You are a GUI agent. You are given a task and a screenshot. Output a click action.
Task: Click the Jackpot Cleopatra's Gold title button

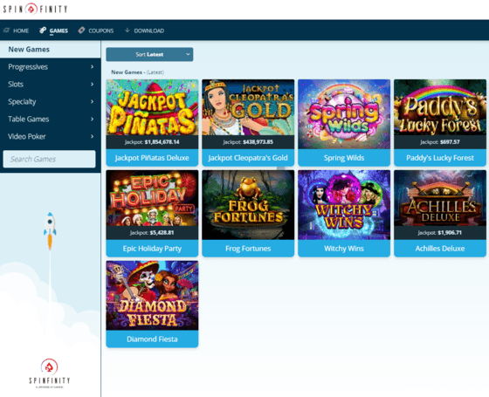point(248,158)
